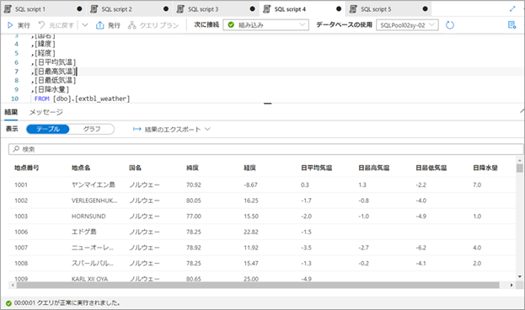Viewport: 525px width, 310px height.
Task: Publish script using 発行 icon
Action: click(x=99, y=25)
